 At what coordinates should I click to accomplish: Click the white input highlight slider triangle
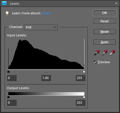point(84,72)
